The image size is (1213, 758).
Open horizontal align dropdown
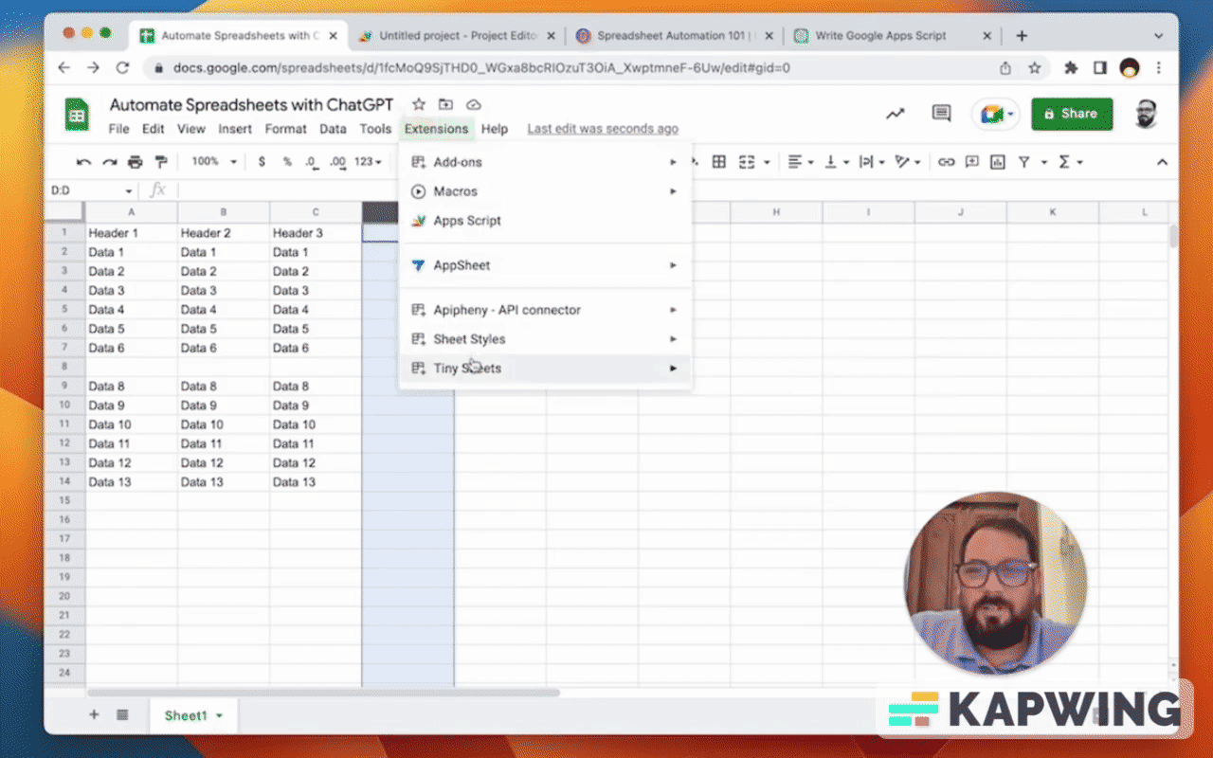802,162
